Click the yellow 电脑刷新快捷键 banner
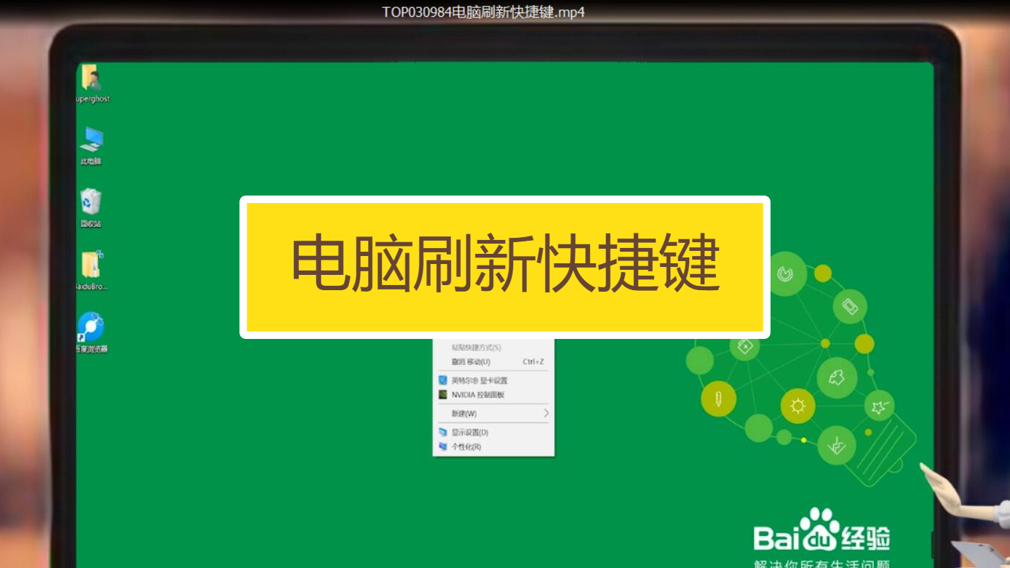The image size is (1010, 568). coord(505,265)
